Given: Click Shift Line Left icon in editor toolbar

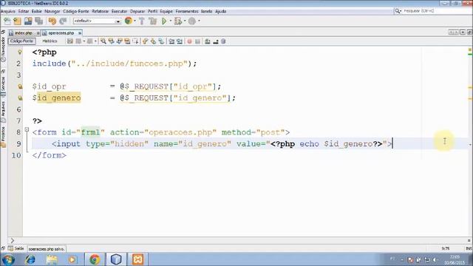Looking at the screenshot, I should click(171, 41).
